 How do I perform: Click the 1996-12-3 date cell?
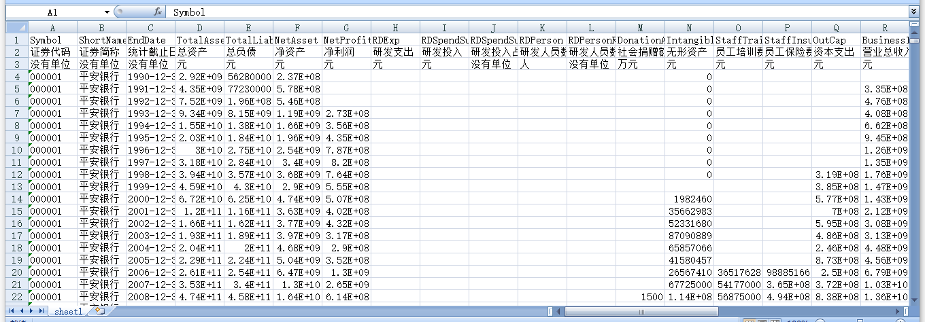[x=150, y=150]
